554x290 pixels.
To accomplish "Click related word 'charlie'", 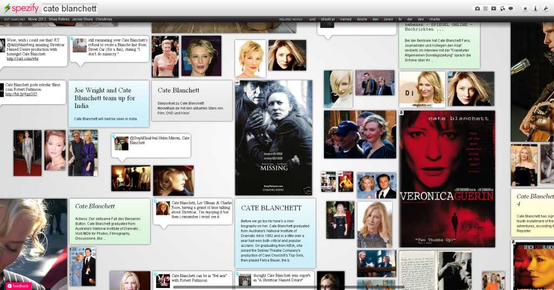I will coord(434,19).
